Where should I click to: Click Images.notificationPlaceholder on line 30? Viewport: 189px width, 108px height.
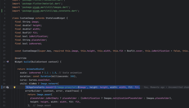click(123, 98)
